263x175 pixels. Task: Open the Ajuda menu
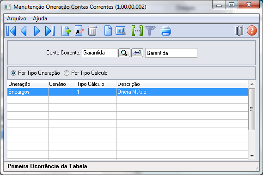[x=40, y=18]
